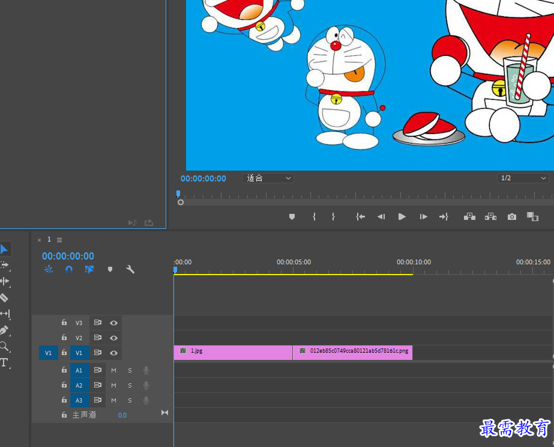Go to Out point
This screenshot has height=447, width=554.
[444, 217]
